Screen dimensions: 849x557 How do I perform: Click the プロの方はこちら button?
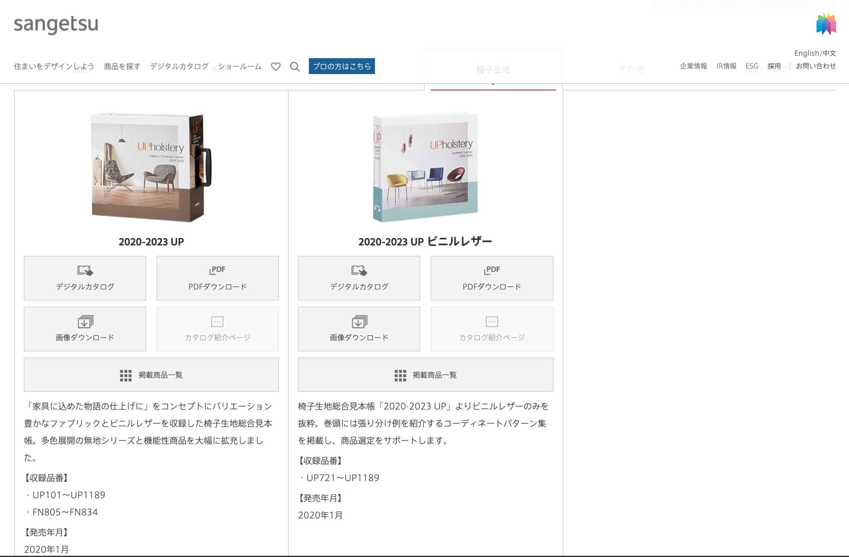click(342, 66)
